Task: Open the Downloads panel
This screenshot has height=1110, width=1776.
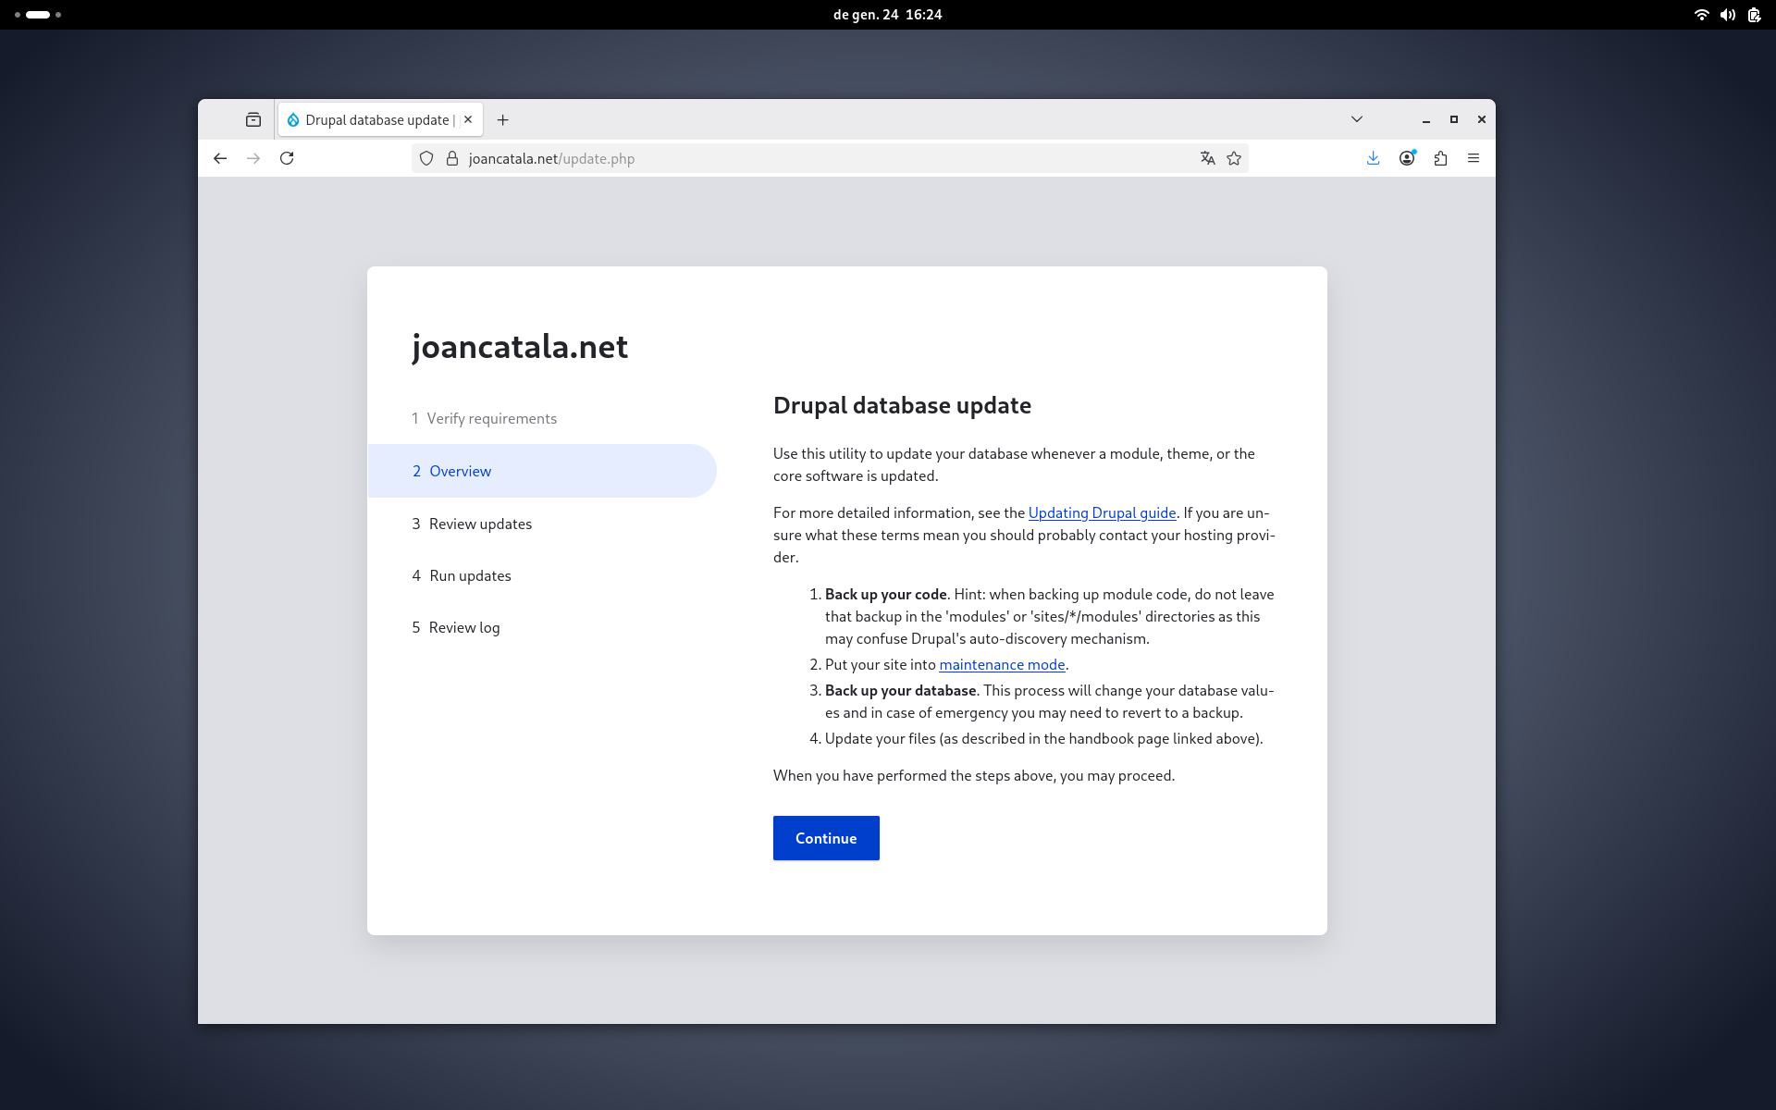Action: tap(1373, 158)
